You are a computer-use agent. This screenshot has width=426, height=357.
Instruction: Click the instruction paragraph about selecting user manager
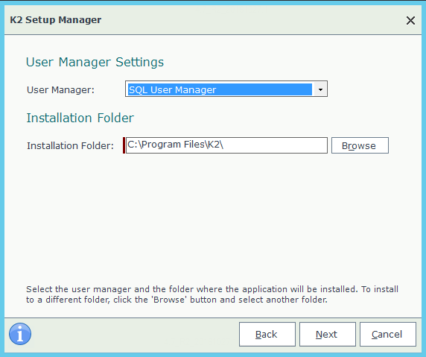click(x=212, y=294)
